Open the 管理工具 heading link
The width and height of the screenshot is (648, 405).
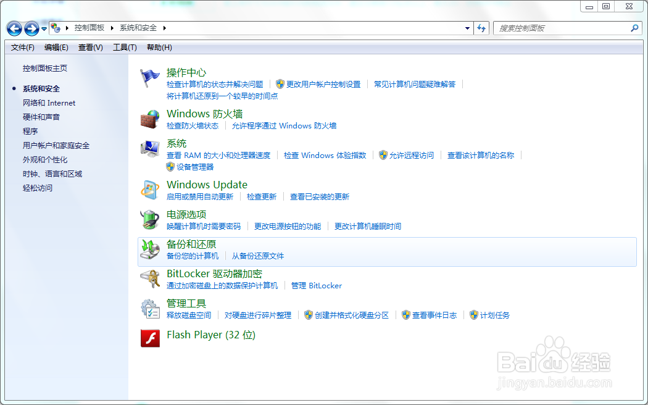coord(186,303)
